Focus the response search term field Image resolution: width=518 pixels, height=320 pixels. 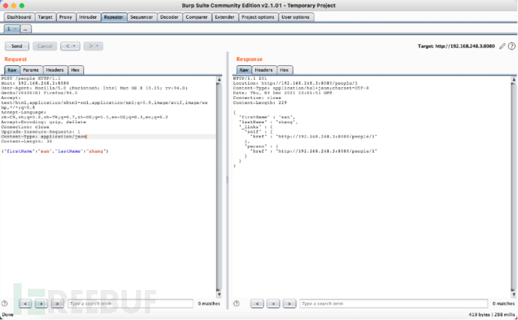(394, 303)
